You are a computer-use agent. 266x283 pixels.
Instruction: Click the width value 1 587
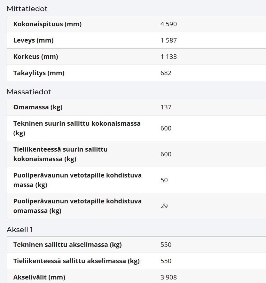pos(168,40)
